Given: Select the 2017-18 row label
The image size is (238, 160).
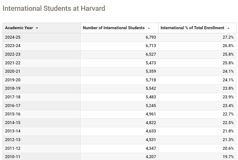Looking at the screenshot, I should 13,97.
